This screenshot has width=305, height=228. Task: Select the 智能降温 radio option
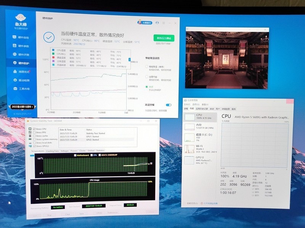(147, 66)
